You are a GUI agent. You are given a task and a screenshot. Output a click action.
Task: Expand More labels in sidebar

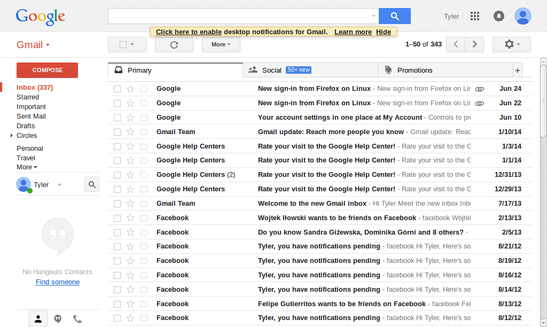[27, 167]
